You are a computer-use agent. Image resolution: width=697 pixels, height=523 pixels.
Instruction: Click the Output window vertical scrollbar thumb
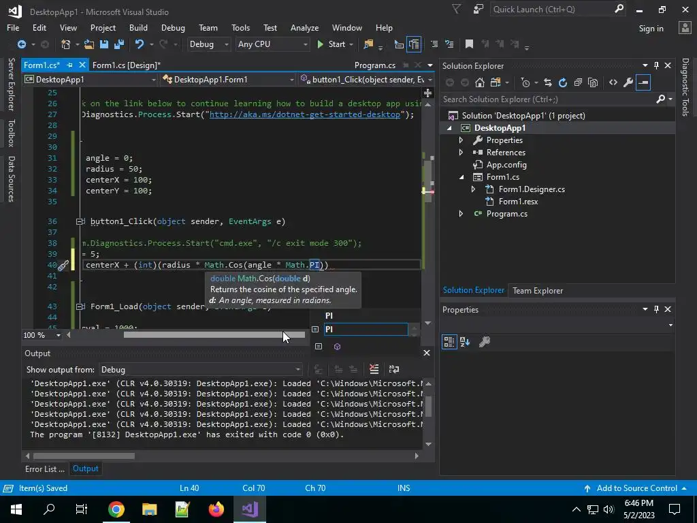[x=429, y=406]
